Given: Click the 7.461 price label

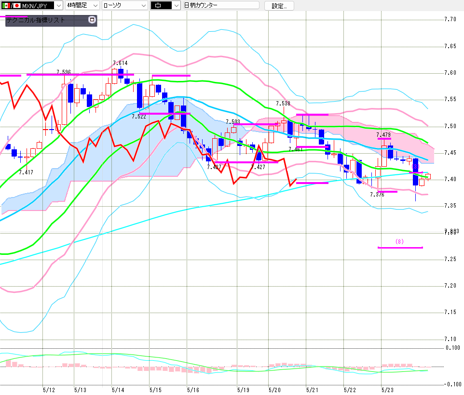Looking at the screenshot, I should (x=296, y=149).
